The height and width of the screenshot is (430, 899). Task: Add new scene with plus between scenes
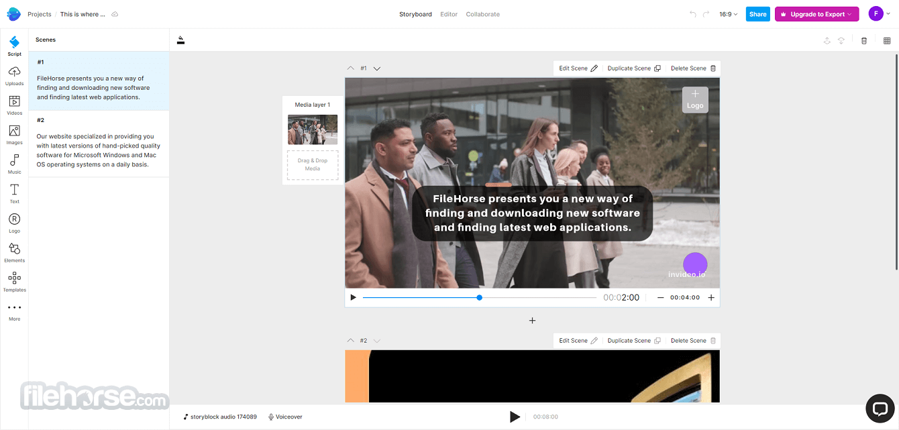click(x=532, y=321)
